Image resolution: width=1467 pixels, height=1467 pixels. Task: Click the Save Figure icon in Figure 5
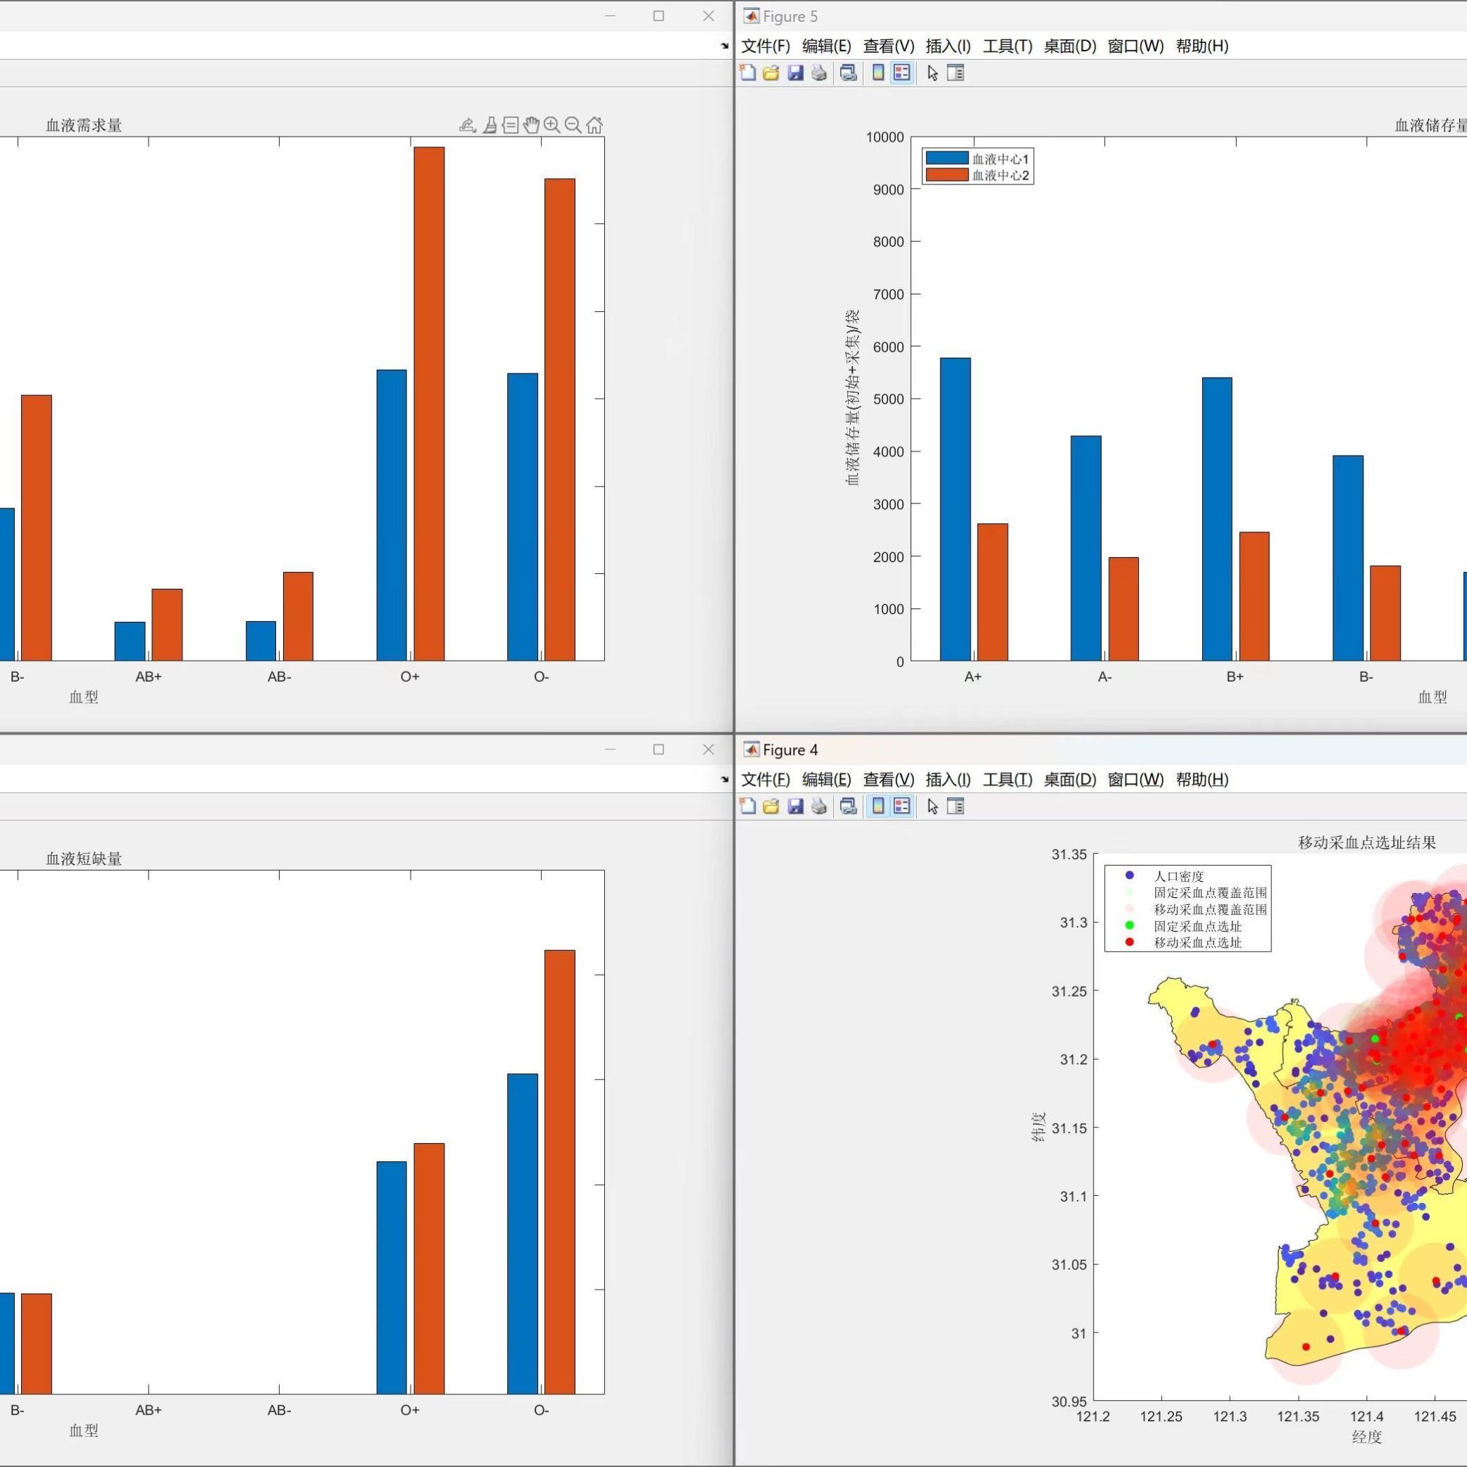click(795, 73)
